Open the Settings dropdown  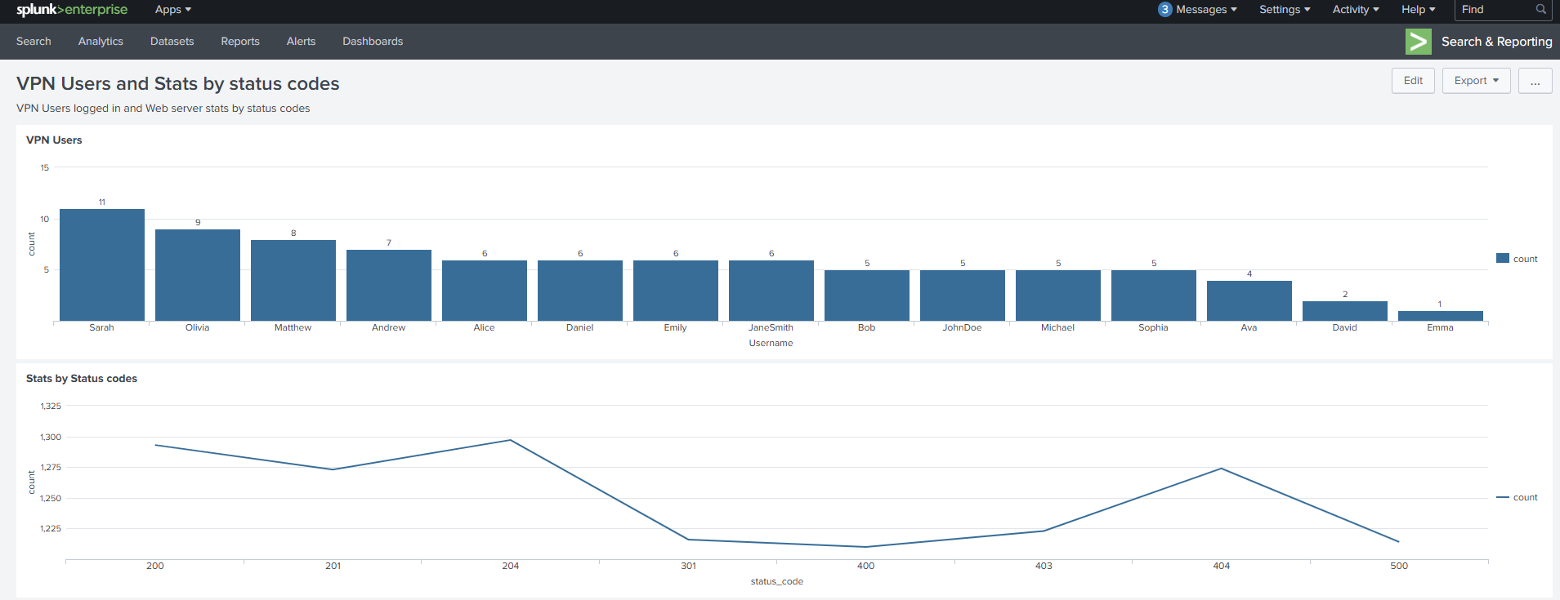[1284, 10]
